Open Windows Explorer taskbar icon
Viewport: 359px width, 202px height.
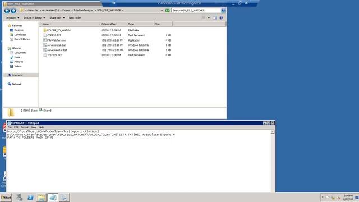42,197
